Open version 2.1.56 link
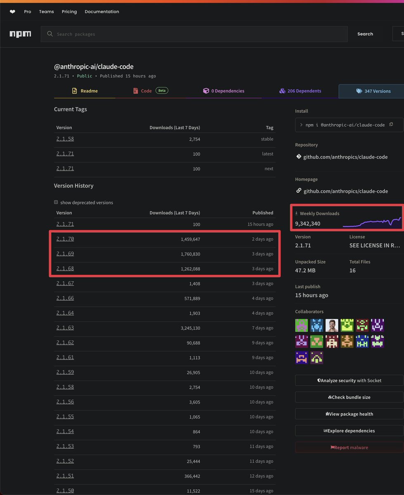404x495 pixels. [x=65, y=402]
